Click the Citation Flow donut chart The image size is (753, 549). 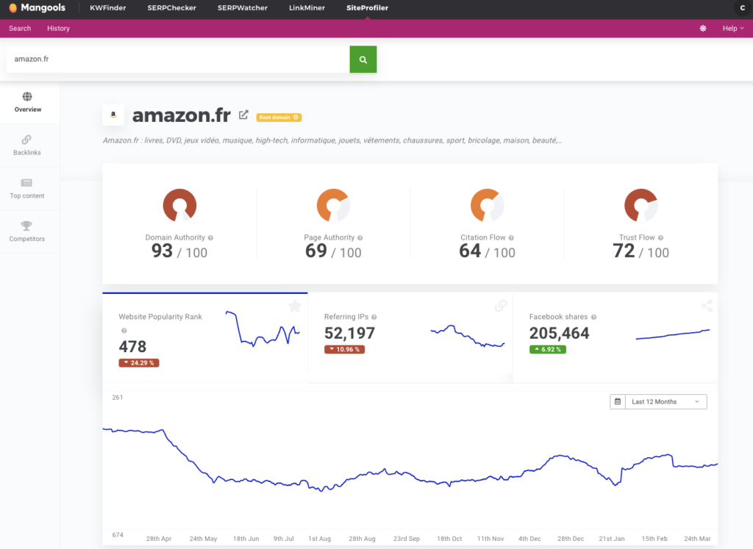(487, 205)
